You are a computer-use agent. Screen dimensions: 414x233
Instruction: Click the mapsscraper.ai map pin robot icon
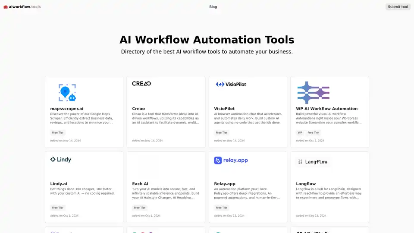coord(67,92)
